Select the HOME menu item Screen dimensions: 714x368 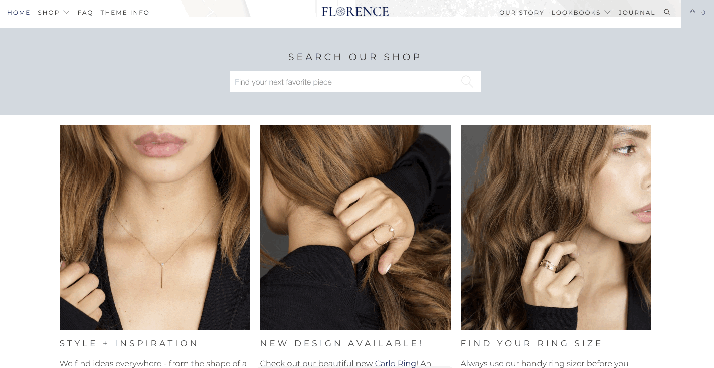pos(19,12)
